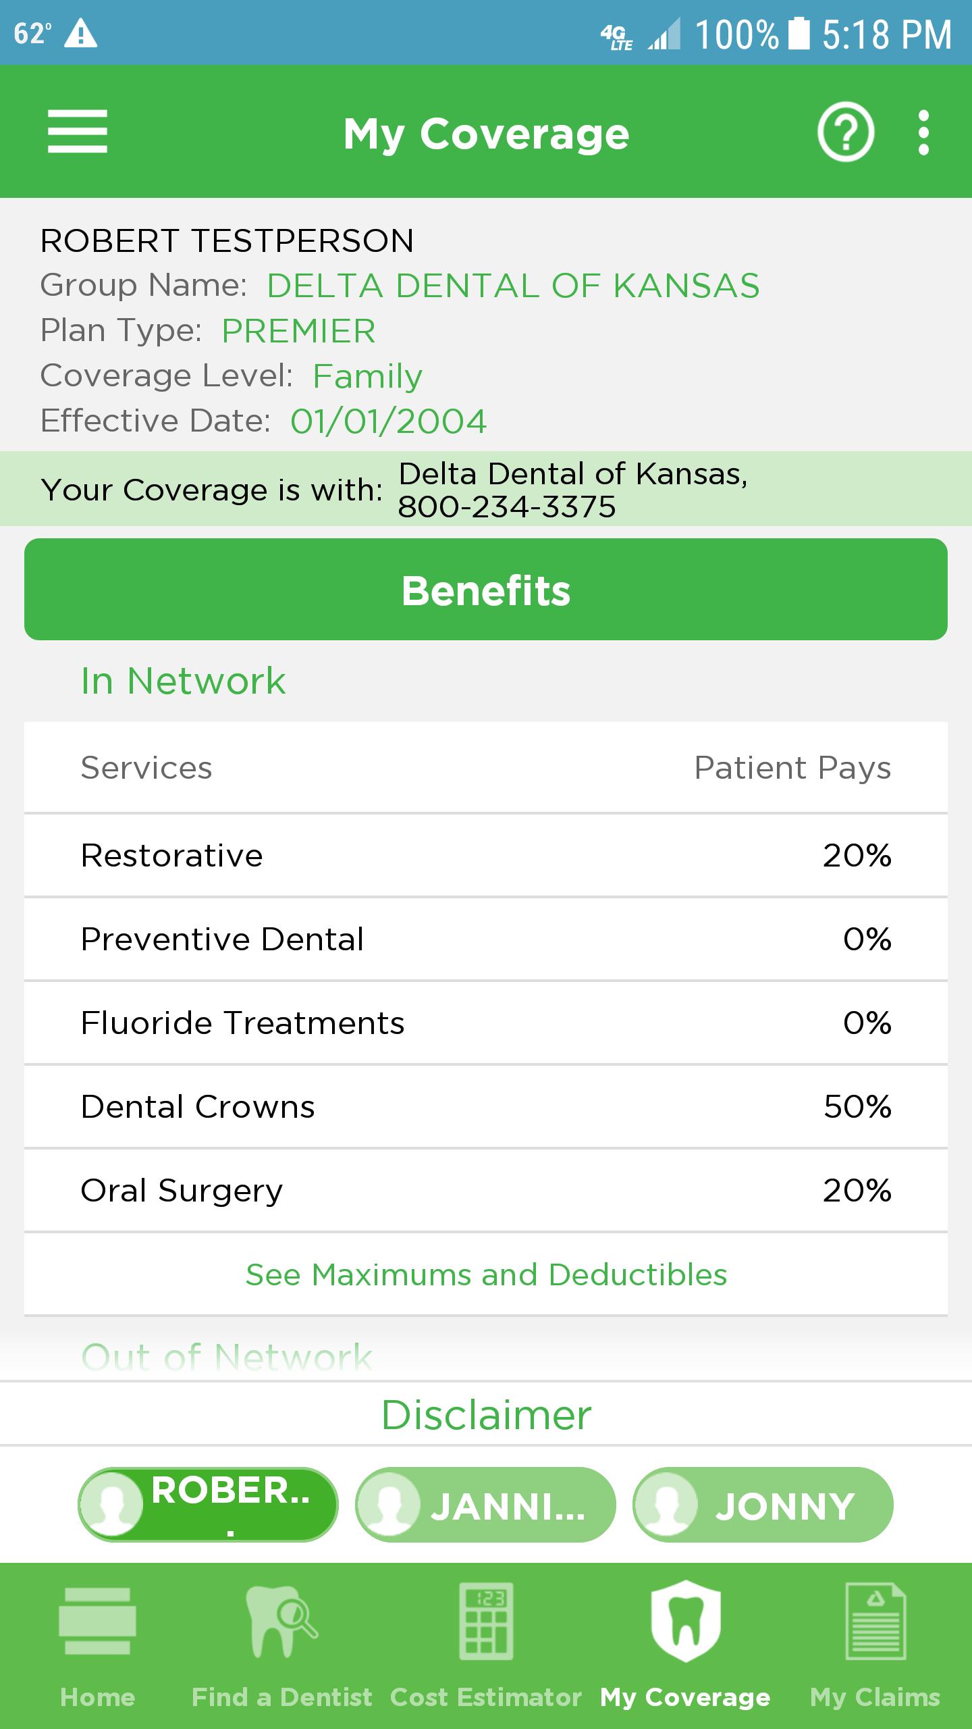
Task: Open Find a Dentist tooth icon
Action: point(281,1621)
